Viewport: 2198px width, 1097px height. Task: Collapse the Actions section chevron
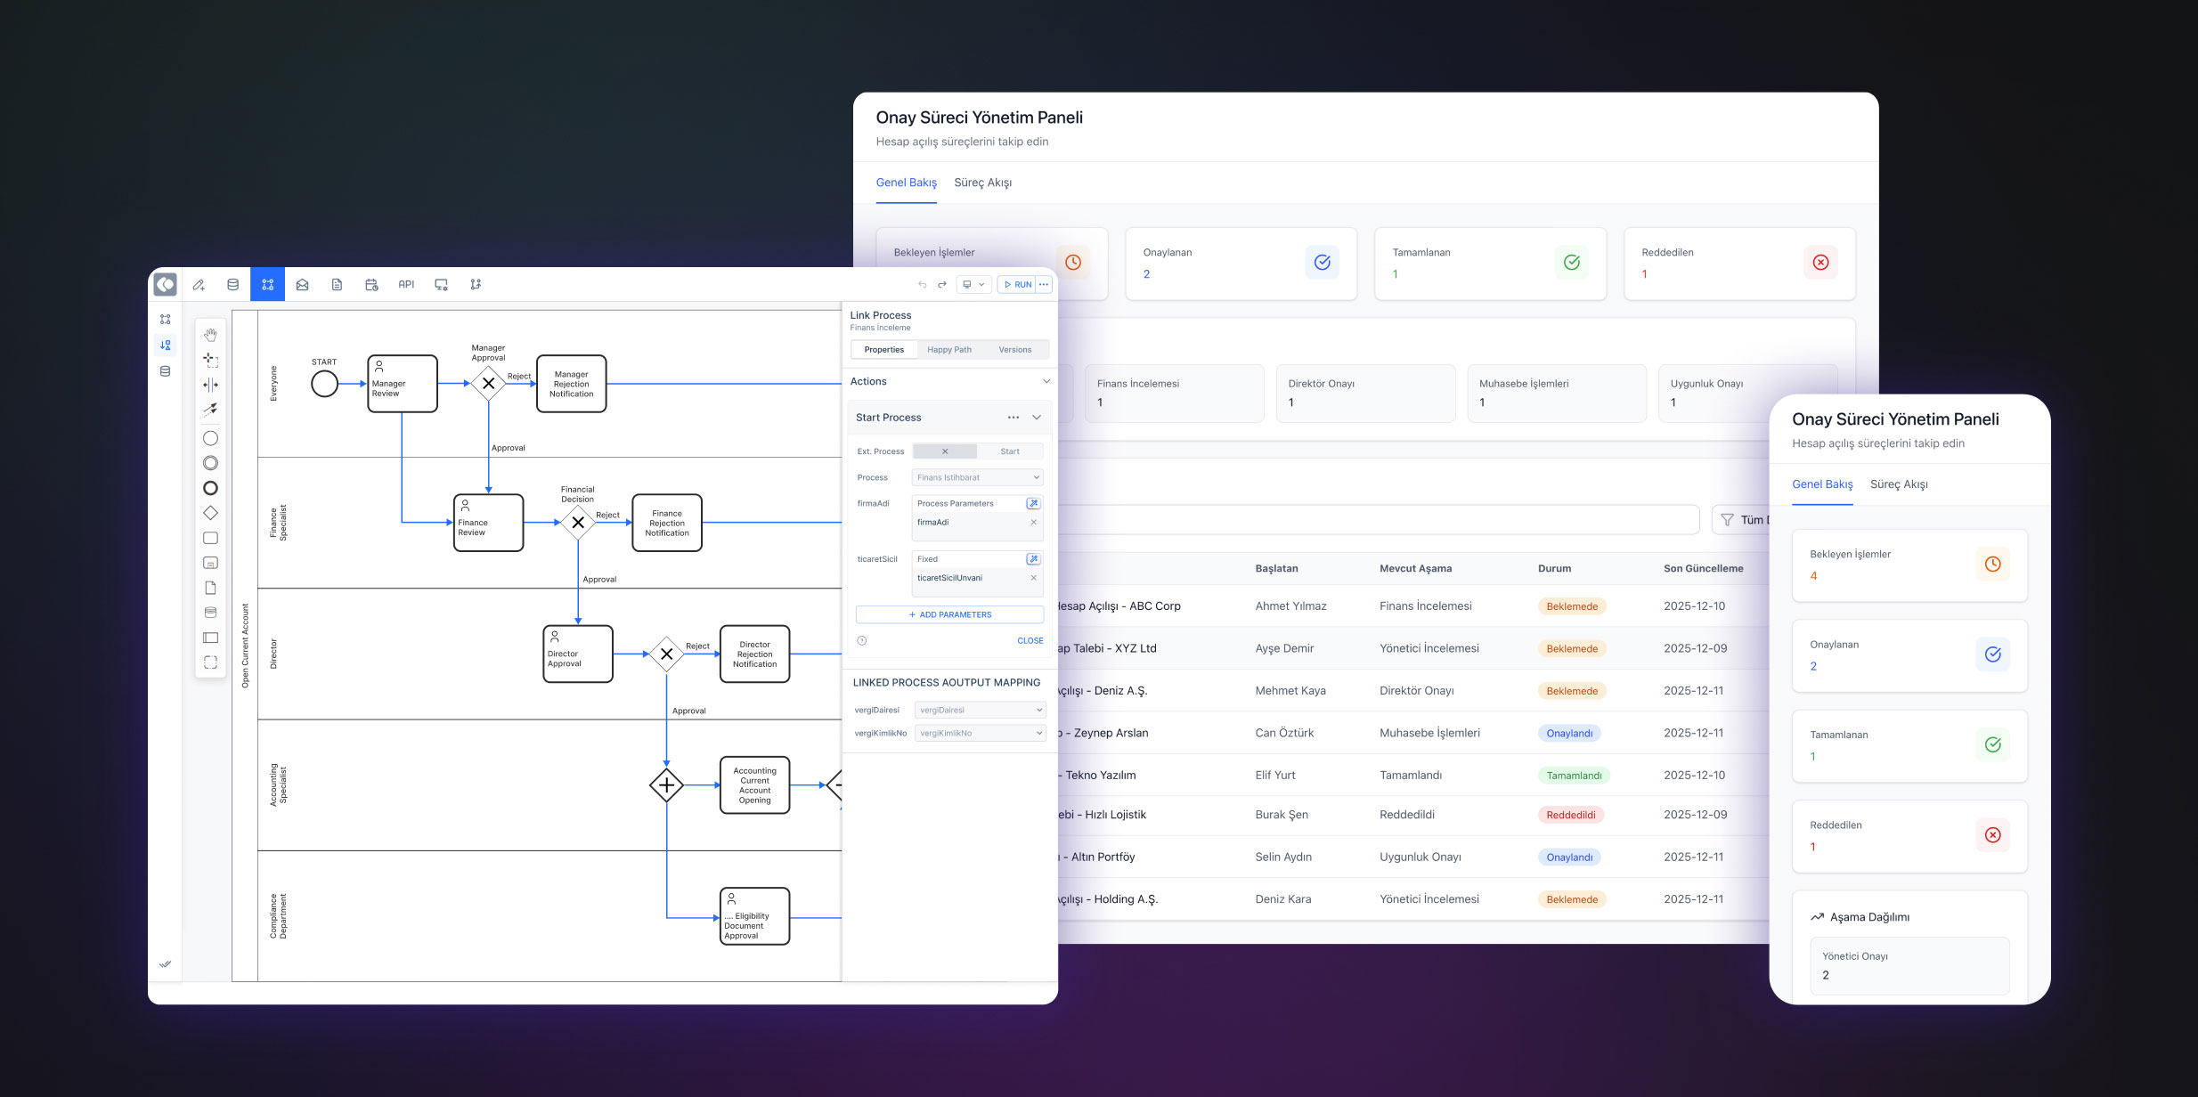1046,381
